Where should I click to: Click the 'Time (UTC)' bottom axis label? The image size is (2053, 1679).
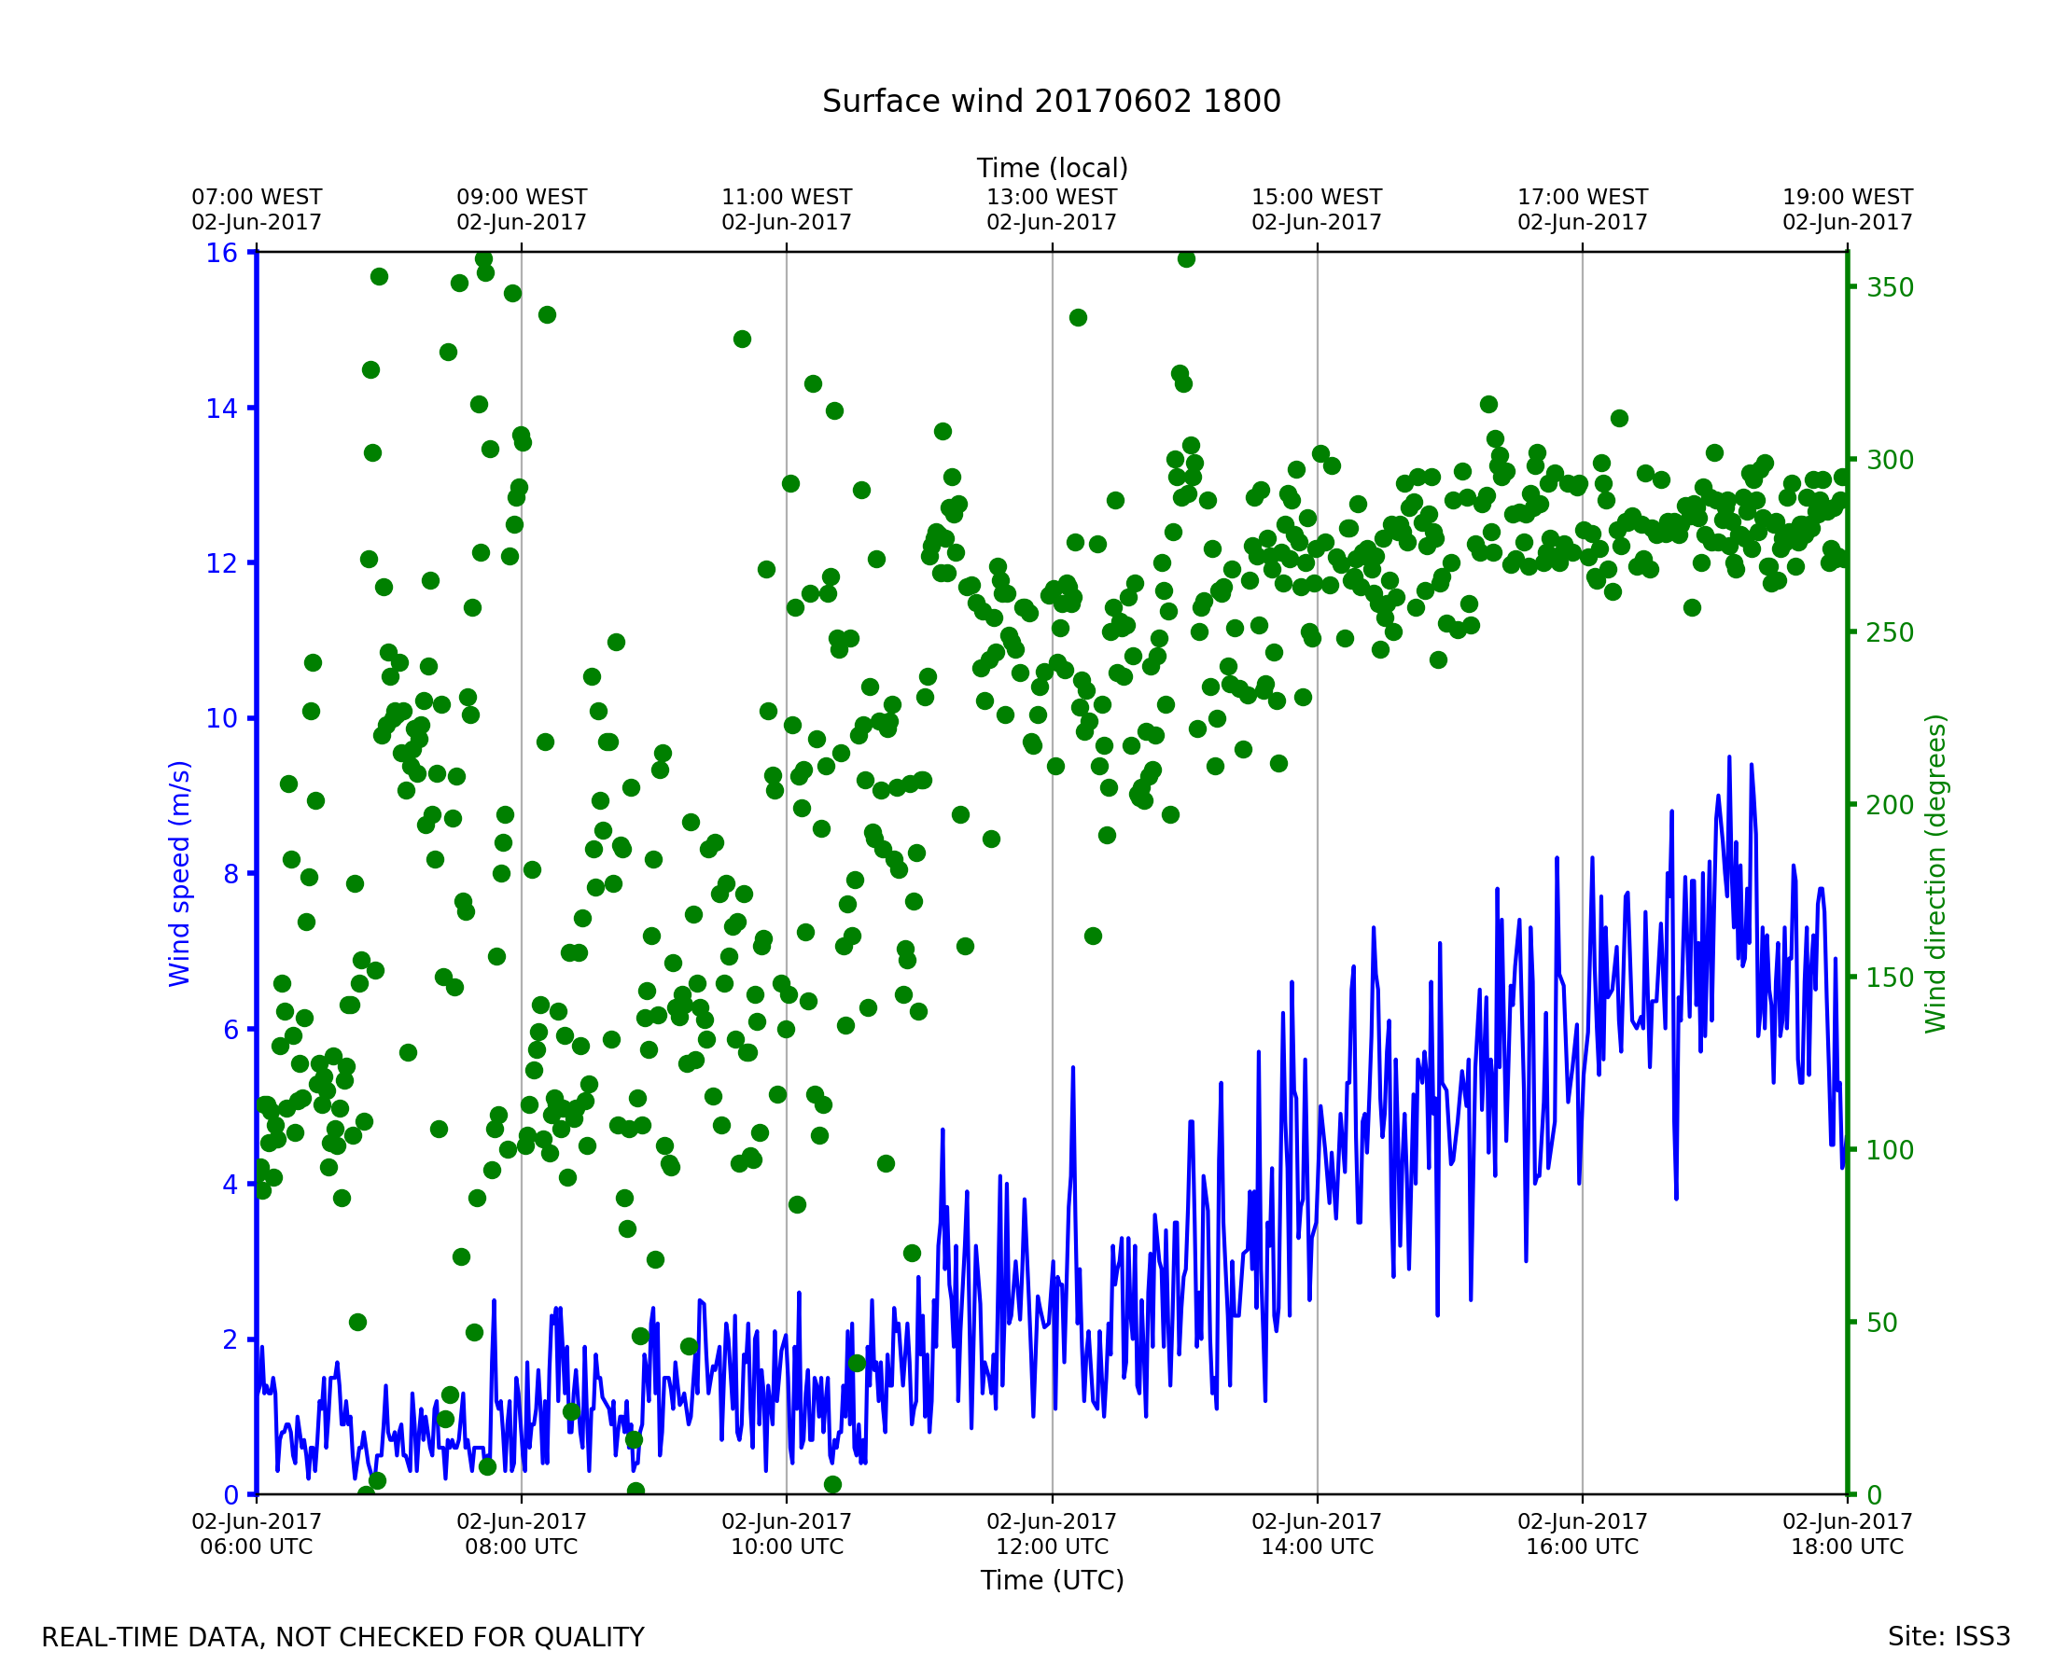point(1052,1580)
